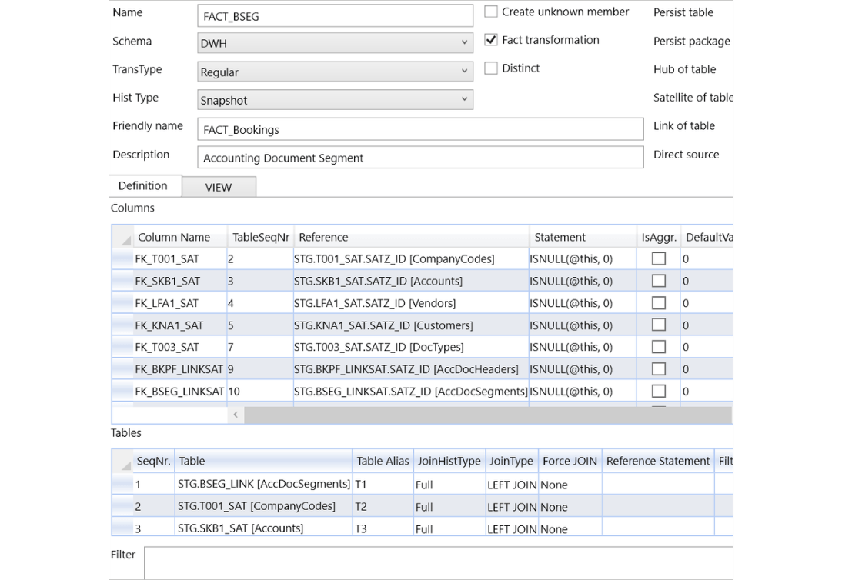
Task: Select the Definition tab
Action: click(144, 185)
